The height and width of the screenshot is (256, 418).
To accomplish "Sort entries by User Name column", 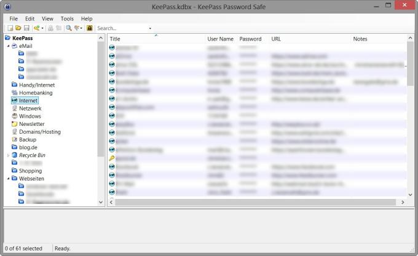I will coord(221,39).
